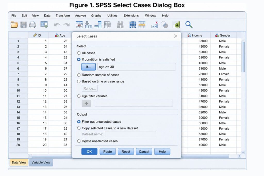Click the Save floppy disk icon

tap(23, 25)
